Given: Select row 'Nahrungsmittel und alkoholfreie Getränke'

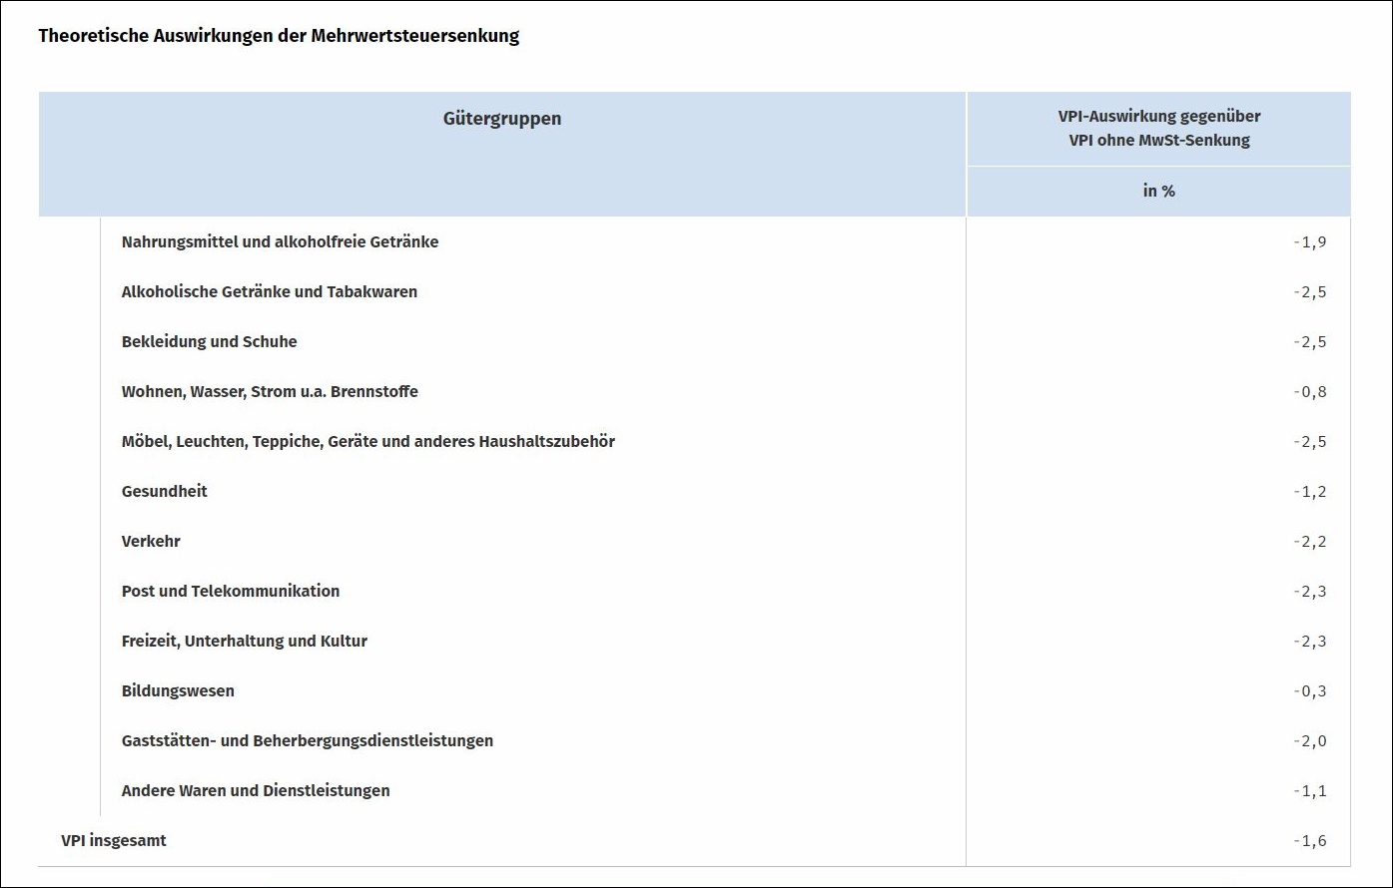Looking at the screenshot, I should pos(280,241).
